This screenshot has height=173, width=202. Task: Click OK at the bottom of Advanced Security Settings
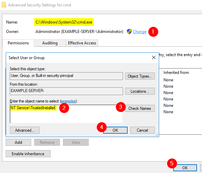click(x=185, y=167)
